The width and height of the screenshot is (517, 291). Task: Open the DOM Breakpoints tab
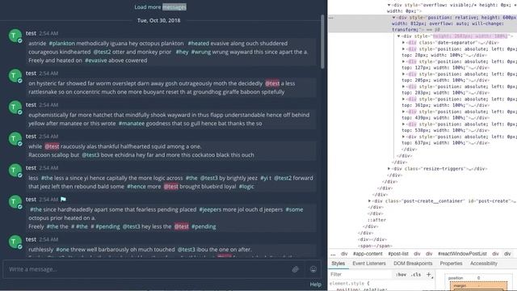click(x=413, y=264)
